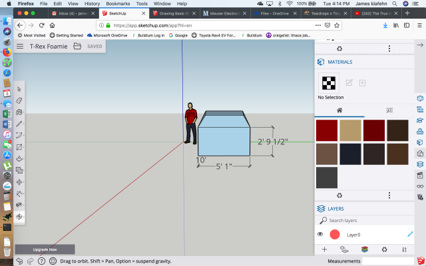
Task: Add a new layer with plus button
Action: point(324,249)
